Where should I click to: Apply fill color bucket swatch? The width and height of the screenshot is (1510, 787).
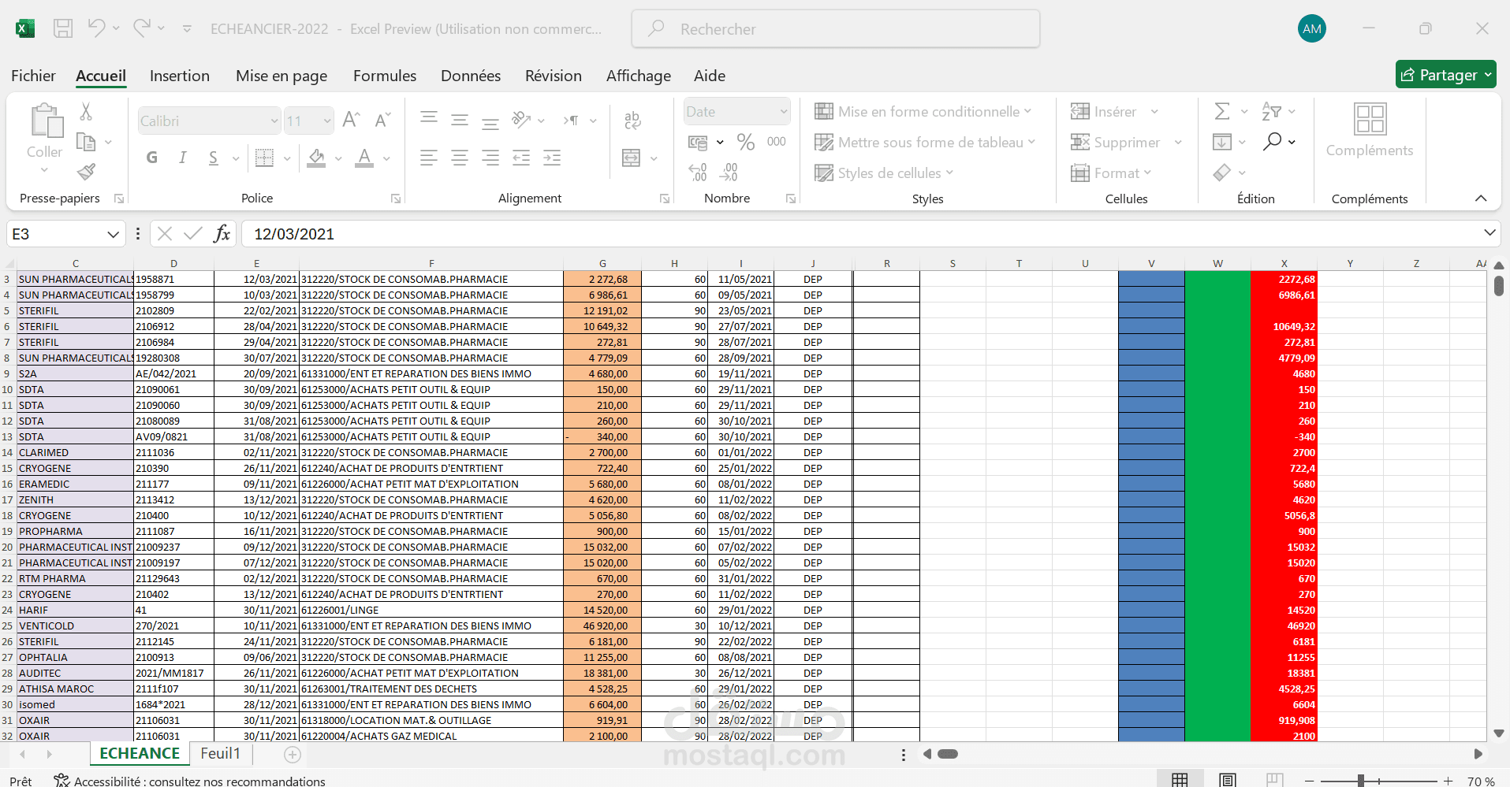(317, 158)
